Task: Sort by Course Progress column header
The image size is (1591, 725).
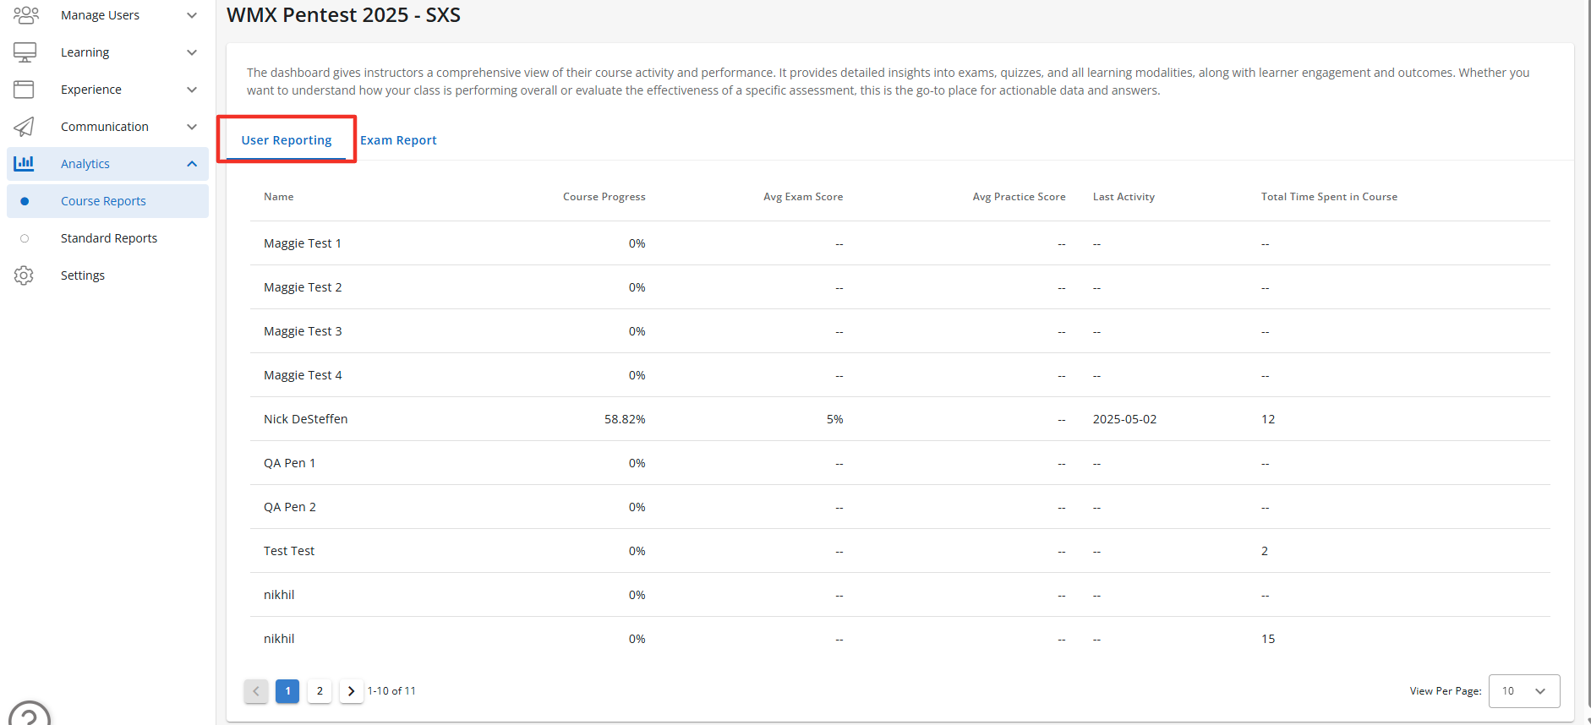Action: 604,197
